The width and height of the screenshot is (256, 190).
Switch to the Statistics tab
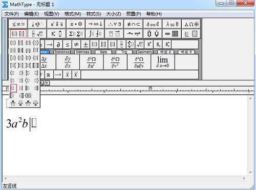tap(62, 52)
